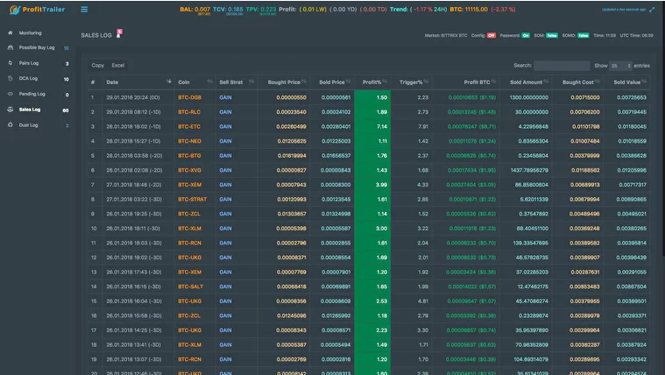665x375 pixels.
Task: Click the BTC-ETC coin link
Action: tap(189, 126)
